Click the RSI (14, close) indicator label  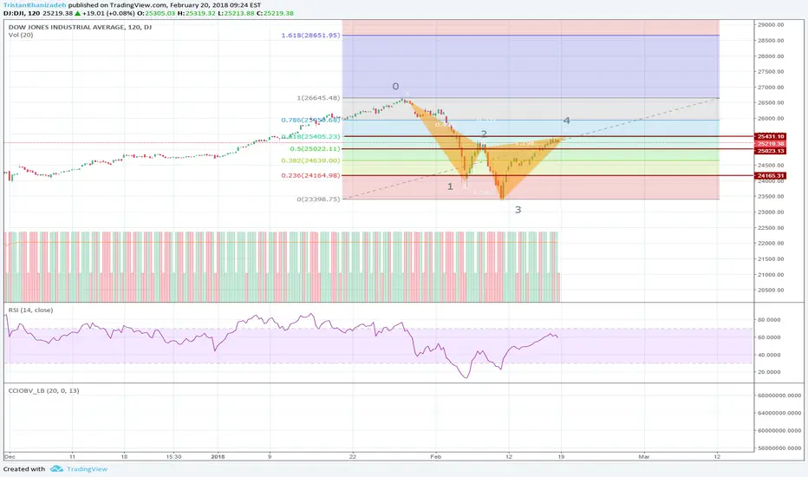tap(30, 310)
